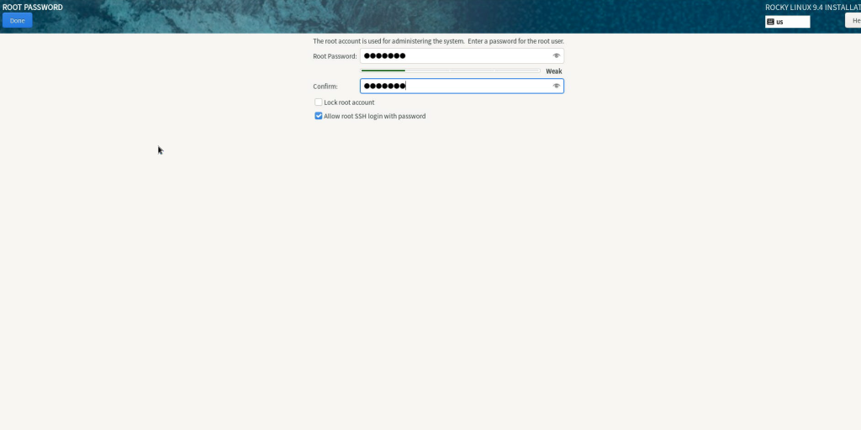Click the "Root Password:" field label

point(335,56)
